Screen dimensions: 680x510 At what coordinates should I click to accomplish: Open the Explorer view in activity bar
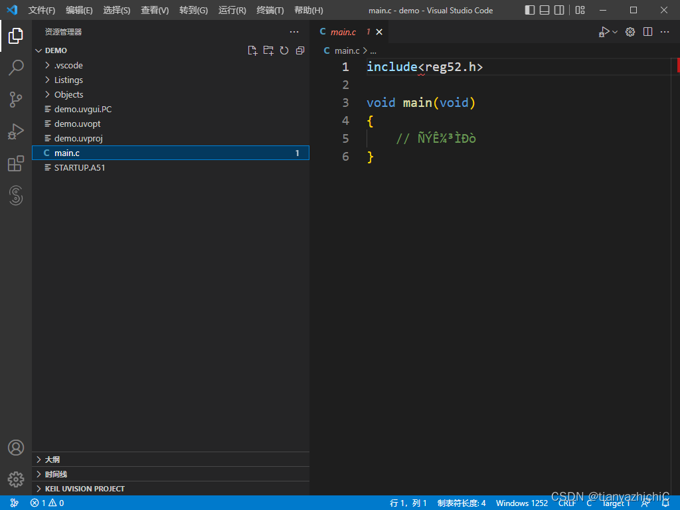point(16,36)
